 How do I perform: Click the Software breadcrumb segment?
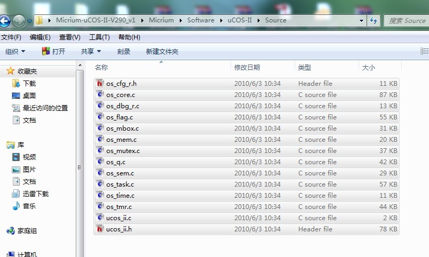point(201,20)
